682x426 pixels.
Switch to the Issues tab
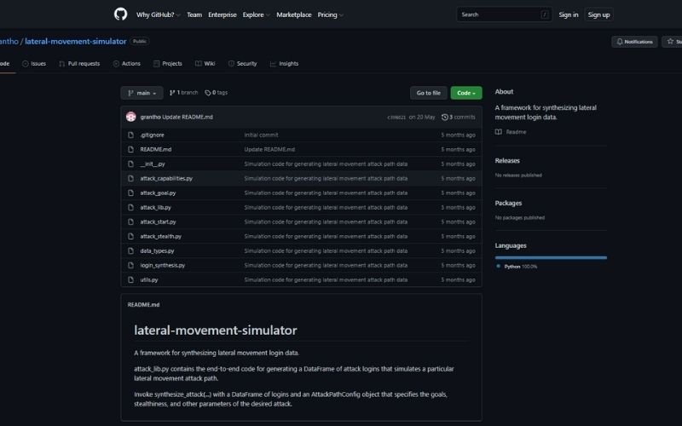click(x=34, y=63)
